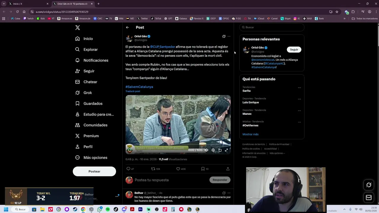Screen dimensions: 379x213
Task: Click the reply icon with 47
Action: [128, 169]
